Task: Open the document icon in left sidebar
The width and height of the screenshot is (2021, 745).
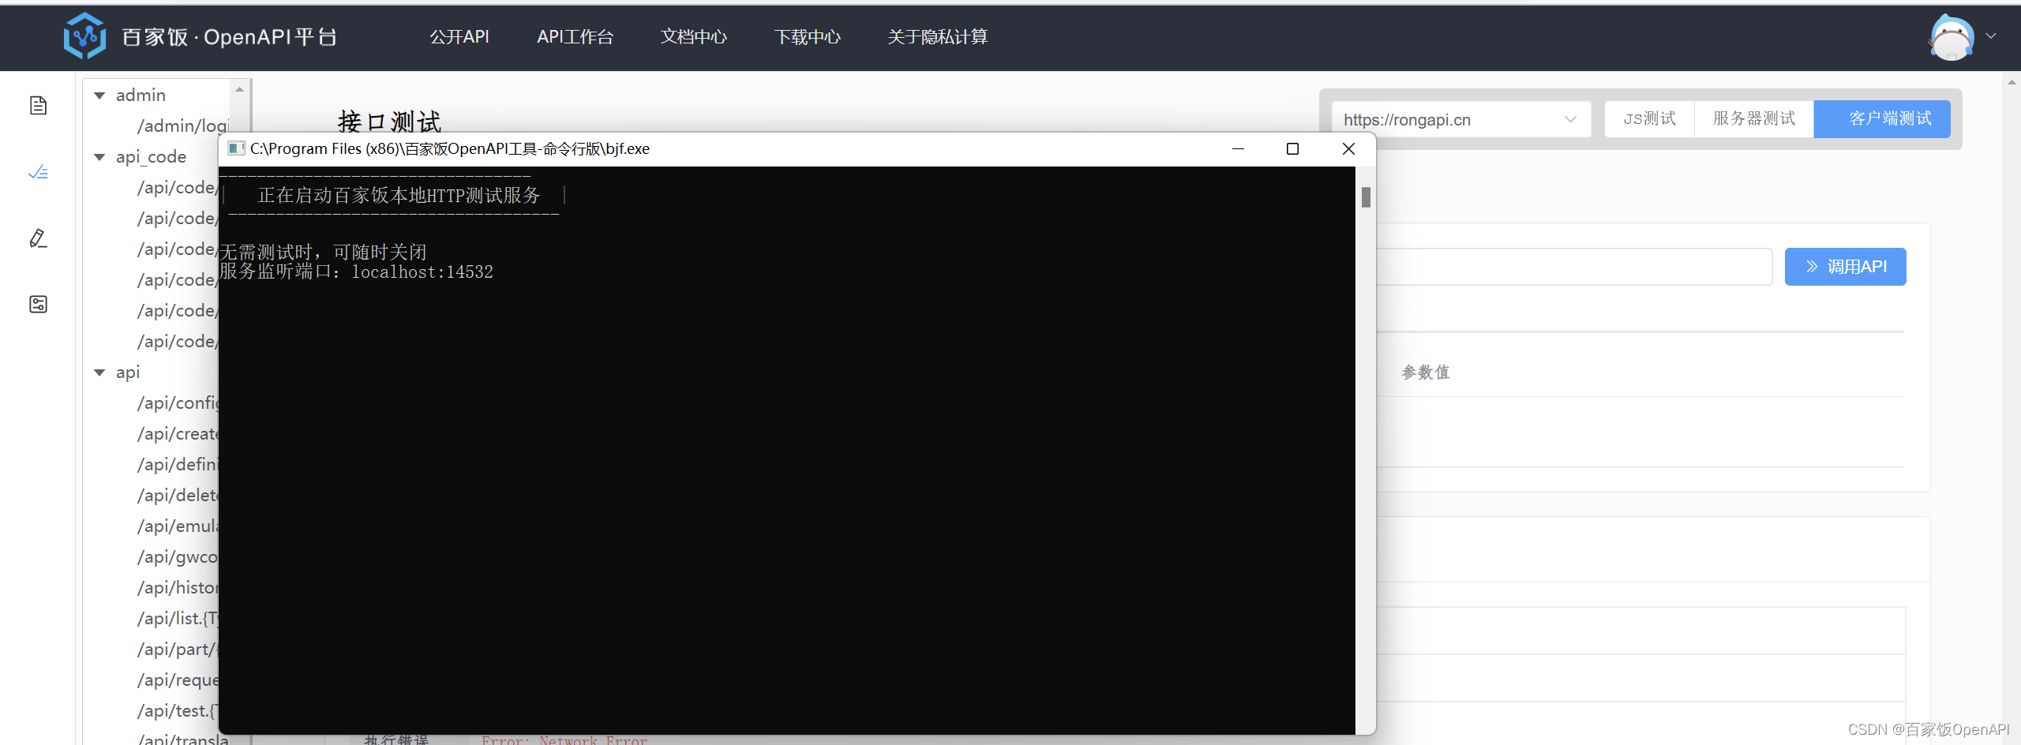Action: 38,105
